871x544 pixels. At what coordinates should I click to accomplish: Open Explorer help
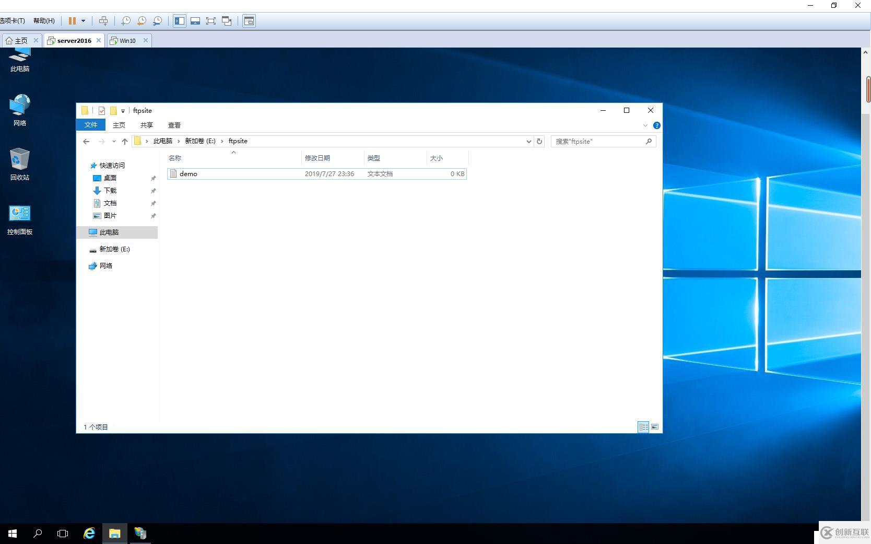pyautogui.click(x=657, y=125)
